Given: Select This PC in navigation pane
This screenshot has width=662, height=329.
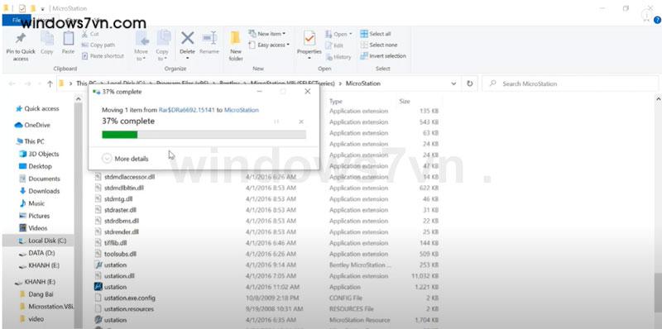Looking at the screenshot, I should click(x=30, y=141).
